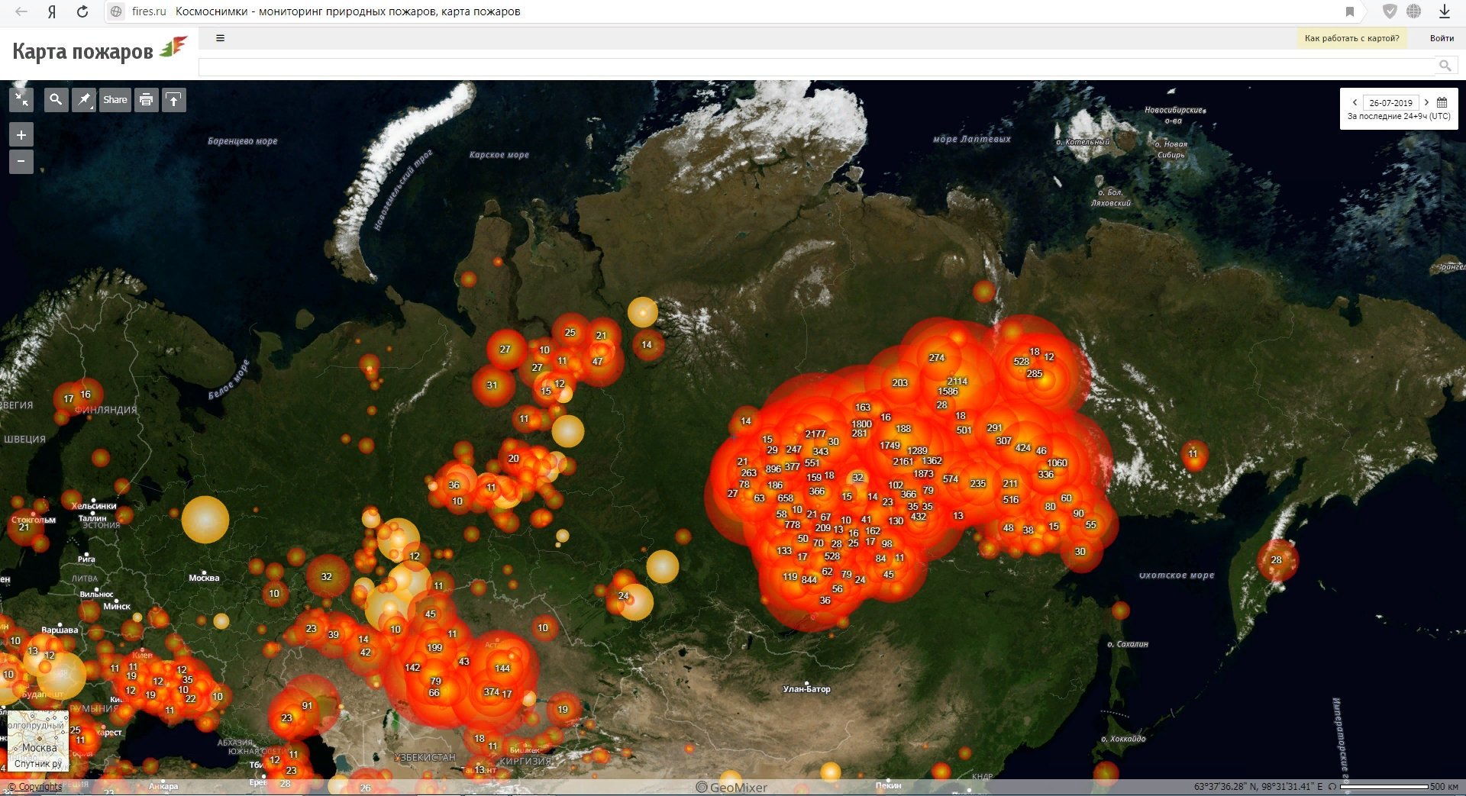Click the site info globe icon before fires.ru
Viewport: 1466px width, 796px height.
116,11
